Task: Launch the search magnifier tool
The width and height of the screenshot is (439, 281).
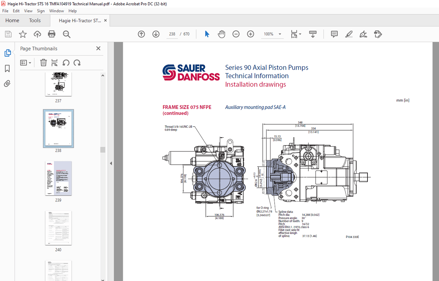Action: tap(66, 34)
